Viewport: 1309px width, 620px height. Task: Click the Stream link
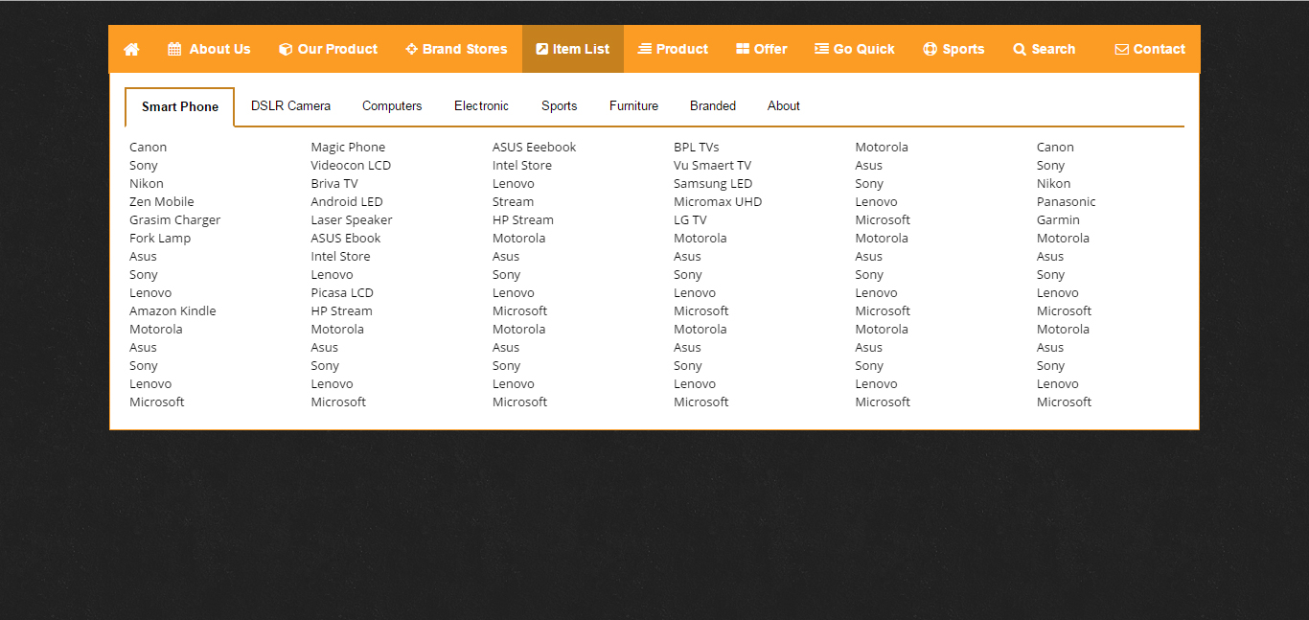(x=514, y=201)
